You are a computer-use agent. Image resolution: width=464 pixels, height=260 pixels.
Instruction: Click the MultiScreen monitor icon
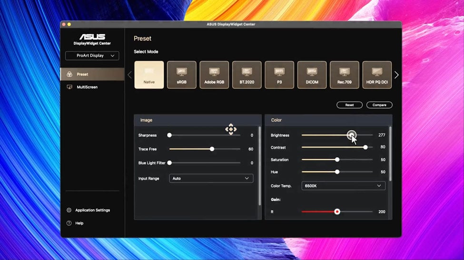click(69, 87)
